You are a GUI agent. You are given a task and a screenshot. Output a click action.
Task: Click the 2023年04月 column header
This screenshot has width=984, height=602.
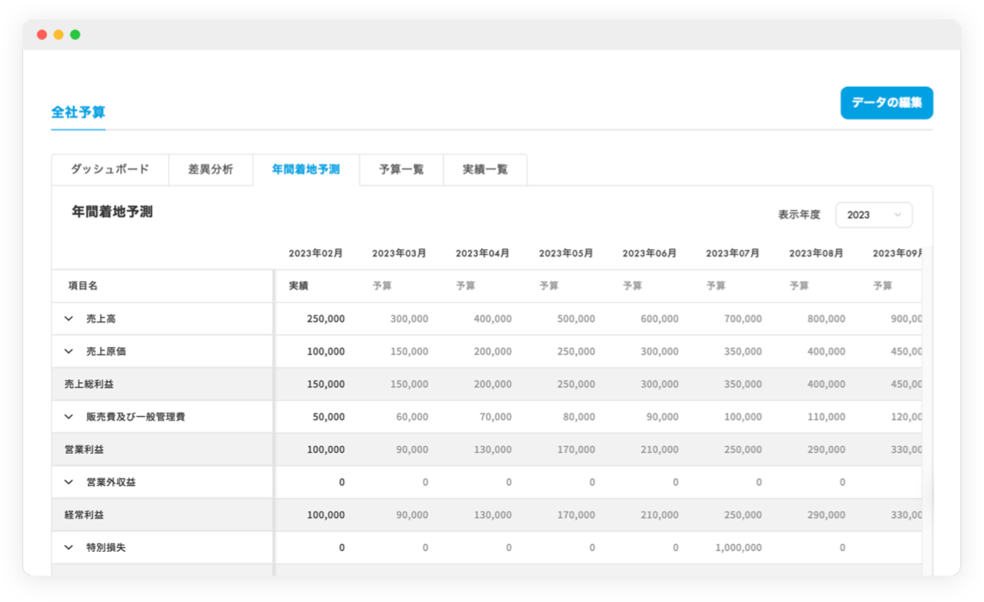coord(482,253)
